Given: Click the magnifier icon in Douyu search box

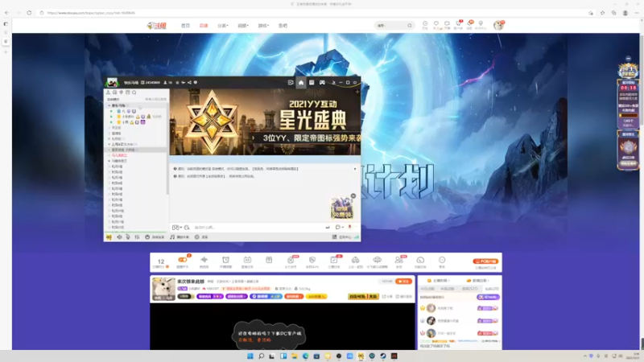Looking at the screenshot, I should click(410, 26).
